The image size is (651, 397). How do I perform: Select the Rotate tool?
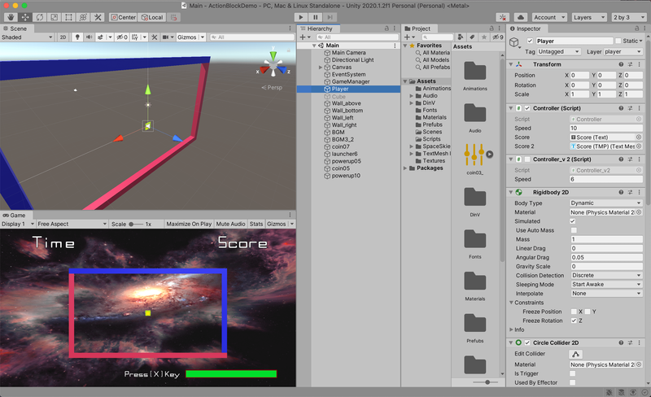(x=40, y=17)
